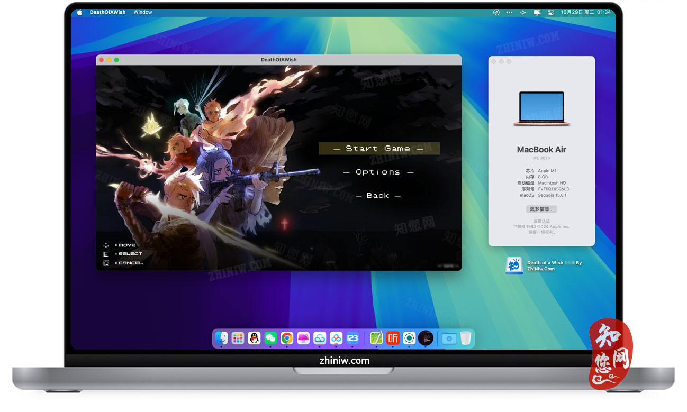The height and width of the screenshot is (412, 687).
Task: Open Baidu Netdisk icon in Dock
Action: click(x=336, y=338)
